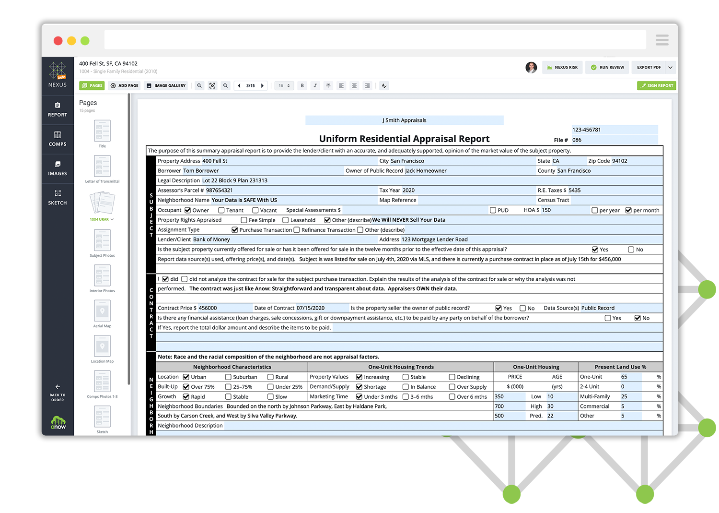Image resolution: width=719 pixels, height=513 pixels.
Task: Align text to the right
Action: tap(367, 85)
